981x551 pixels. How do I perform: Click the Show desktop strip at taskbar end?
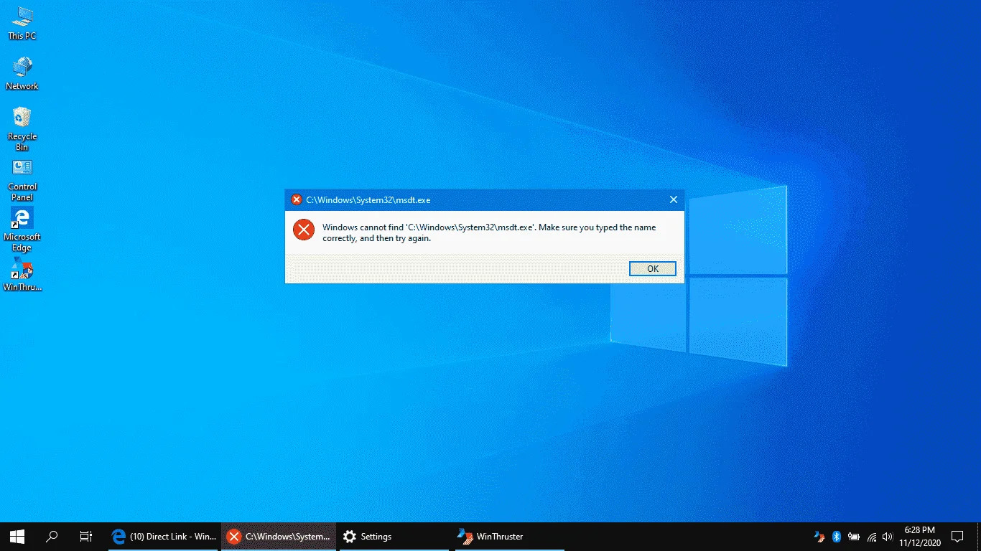coord(979,536)
